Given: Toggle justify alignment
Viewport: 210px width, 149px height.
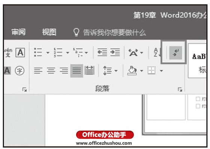Looking at the screenshot, I should [76, 71].
